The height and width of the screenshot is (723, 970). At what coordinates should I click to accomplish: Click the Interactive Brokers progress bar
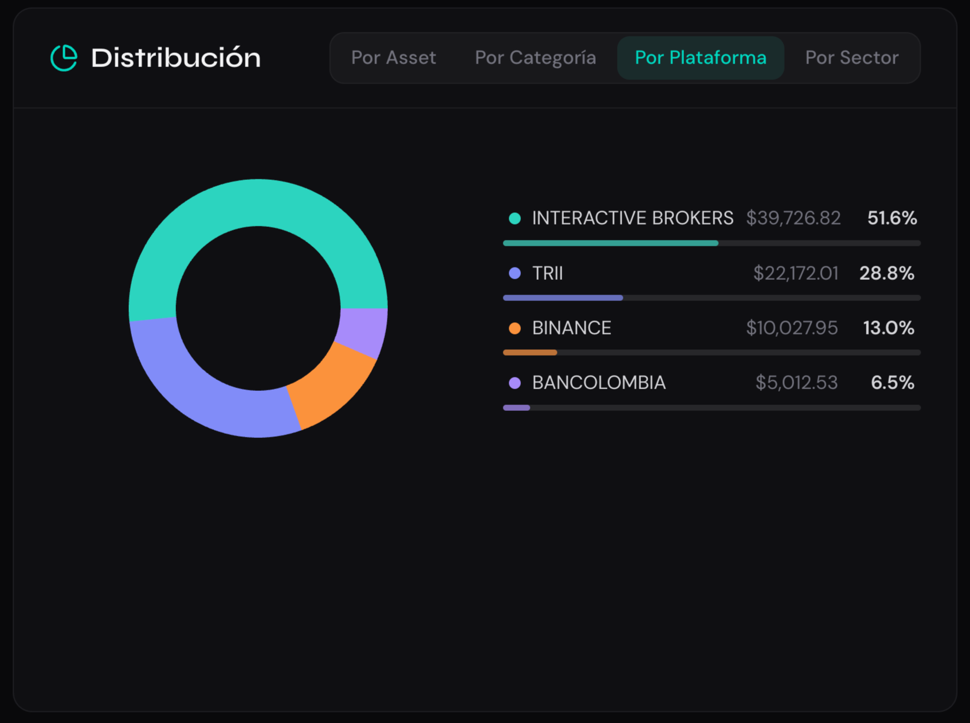(x=711, y=243)
